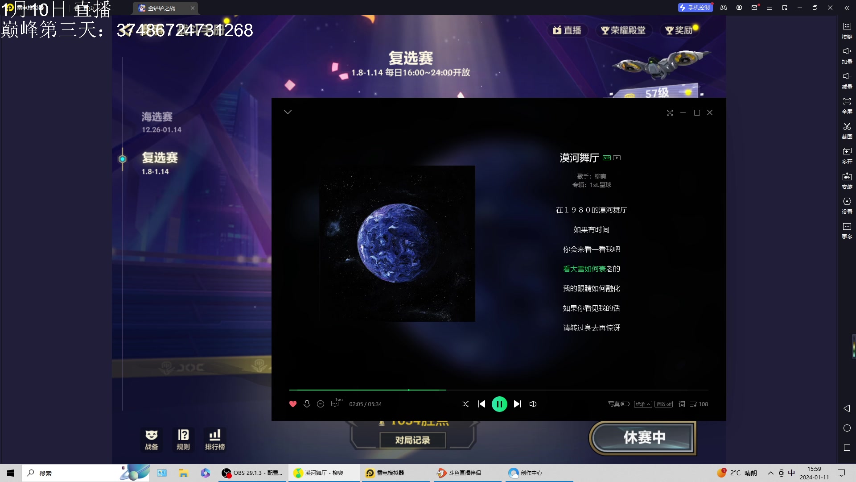This screenshot has width=856, height=482.
Task: Select the 复选赛 stage in sidebar
Action: [x=160, y=163]
